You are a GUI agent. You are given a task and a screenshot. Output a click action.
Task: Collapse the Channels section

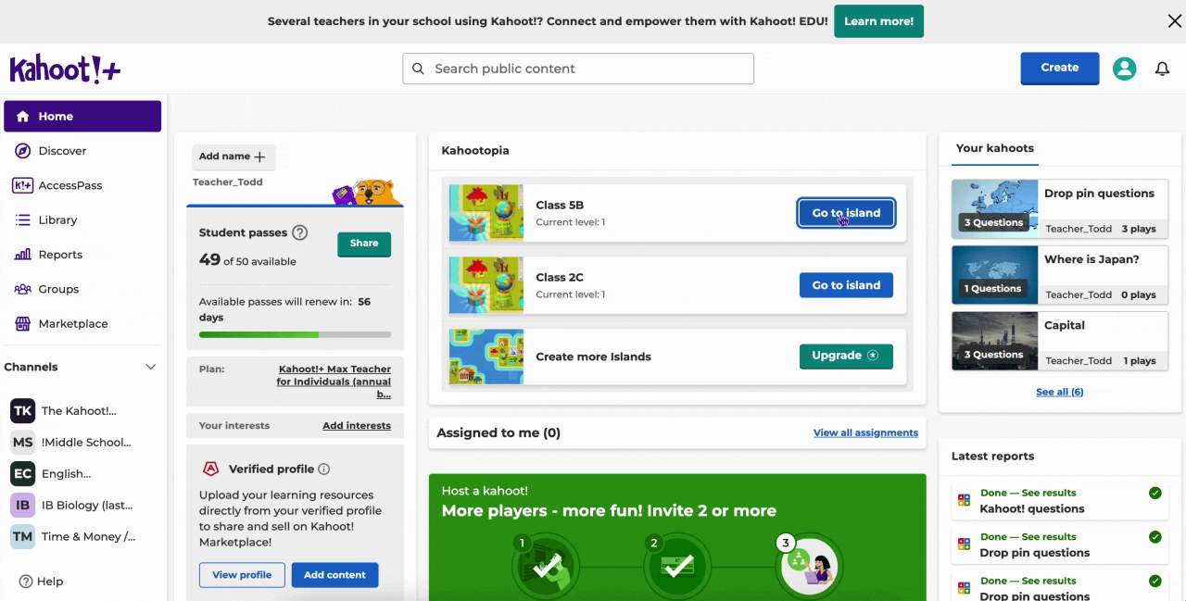pos(151,368)
